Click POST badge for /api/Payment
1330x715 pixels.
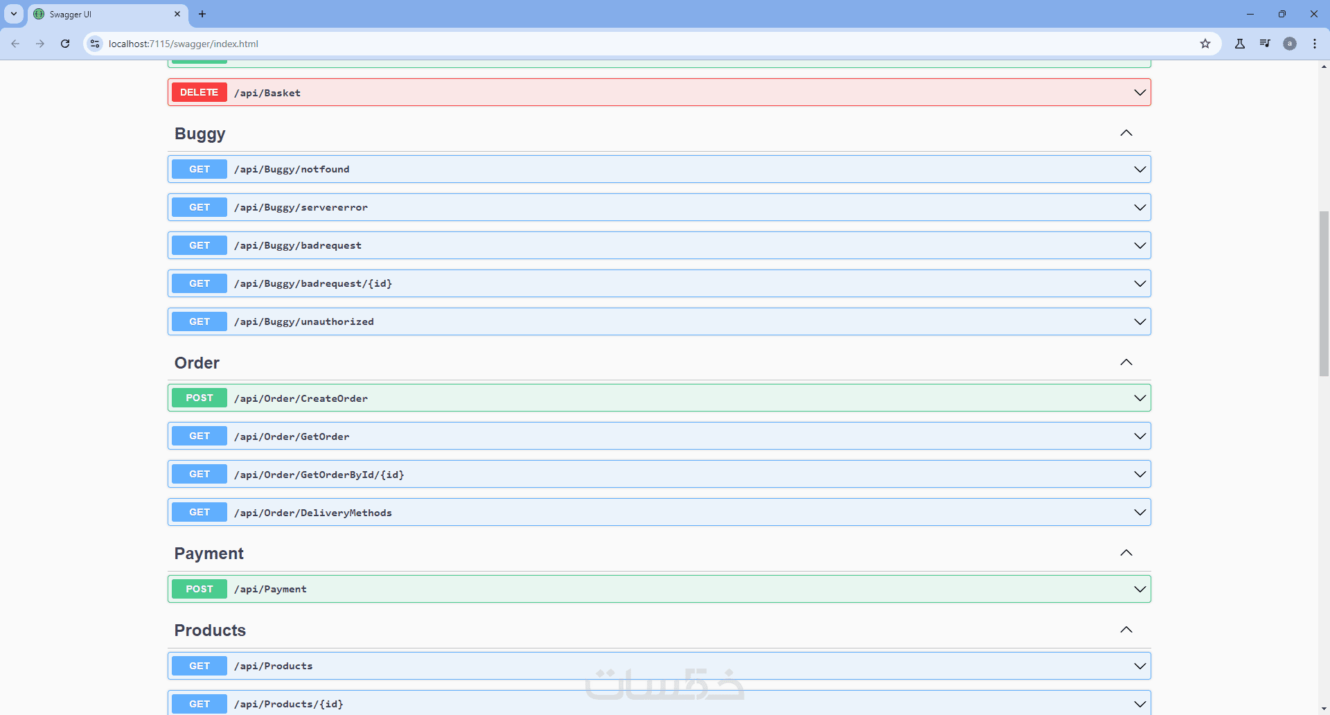point(199,589)
